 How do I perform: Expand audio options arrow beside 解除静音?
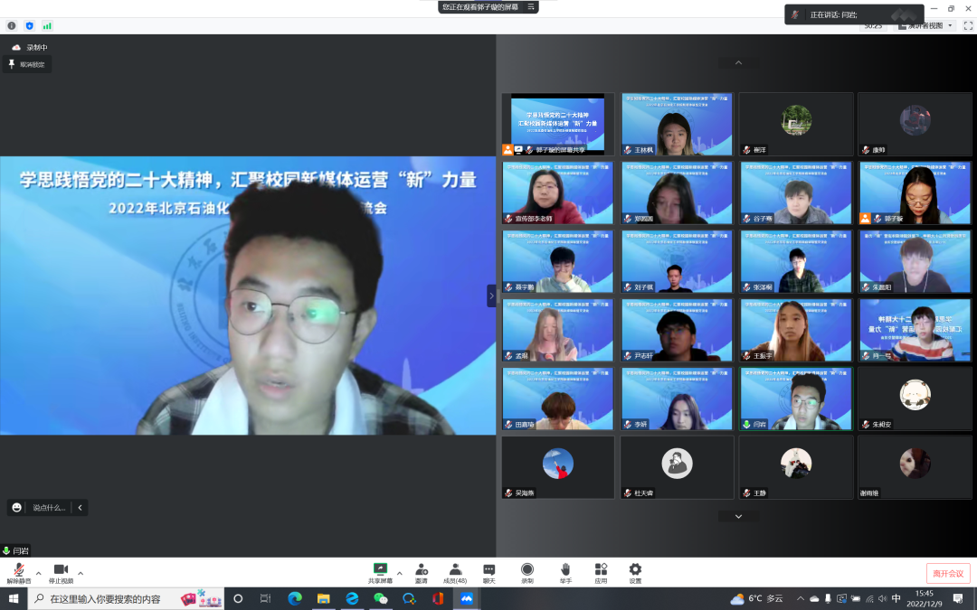[x=38, y=573]
